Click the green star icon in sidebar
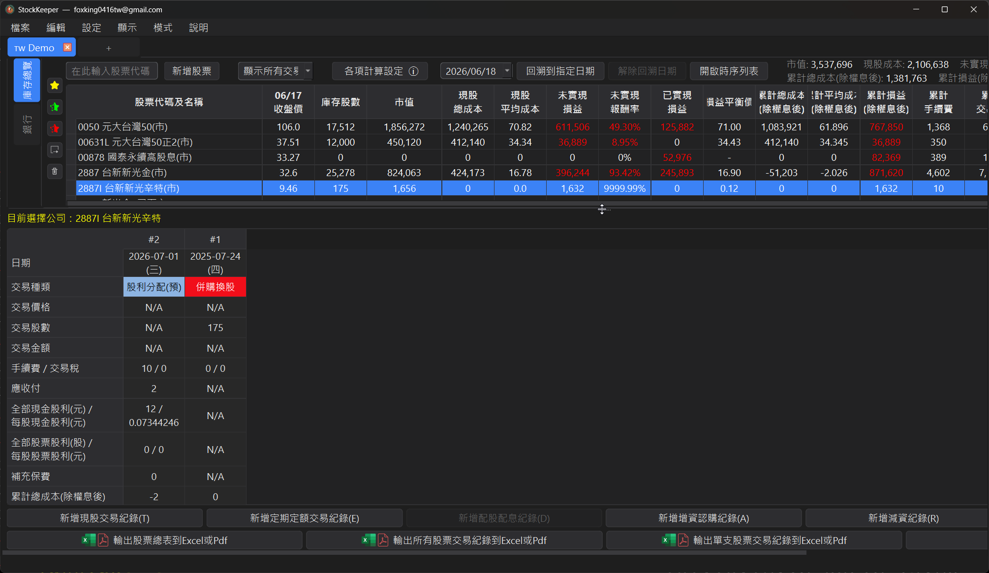989x573 pixels. [x=55, y=107]
